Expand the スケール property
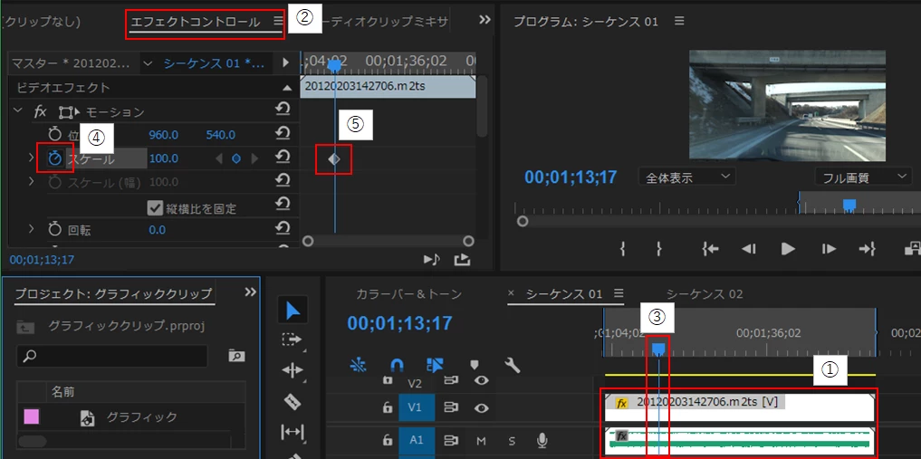This screenshot has width=921, height=459. tap(31, 158)
